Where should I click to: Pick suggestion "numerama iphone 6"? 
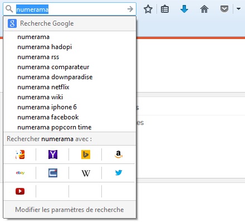pos(70,107)
